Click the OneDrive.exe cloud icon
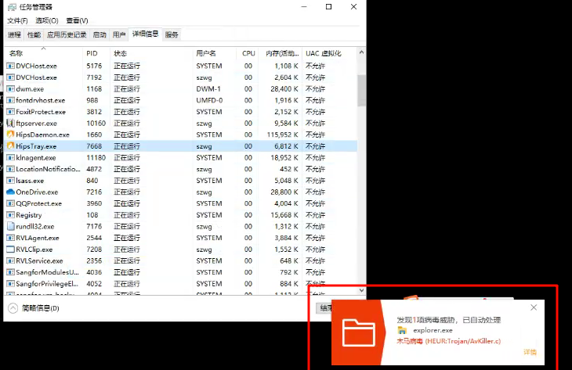The height and width of the screenshot is (370, 572). click(x=10, y=192)
